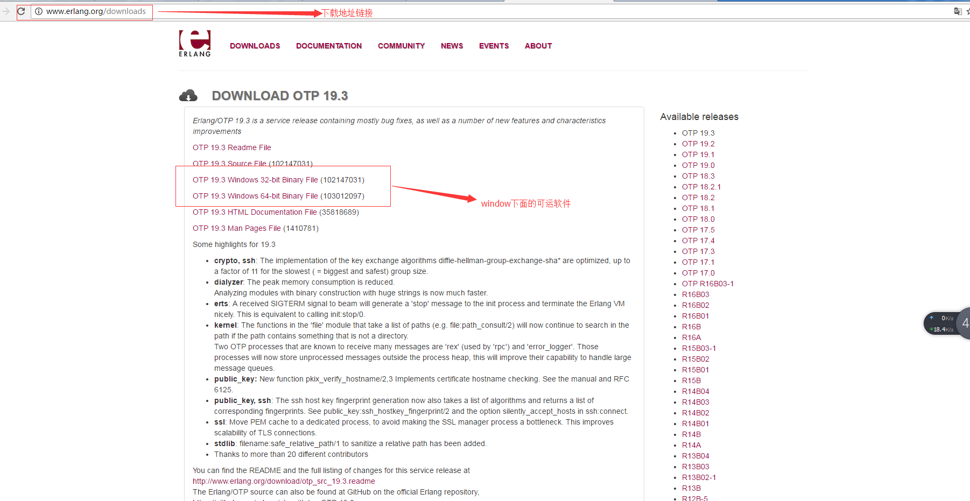Select R16B03 release

click(x=695, y=294)
